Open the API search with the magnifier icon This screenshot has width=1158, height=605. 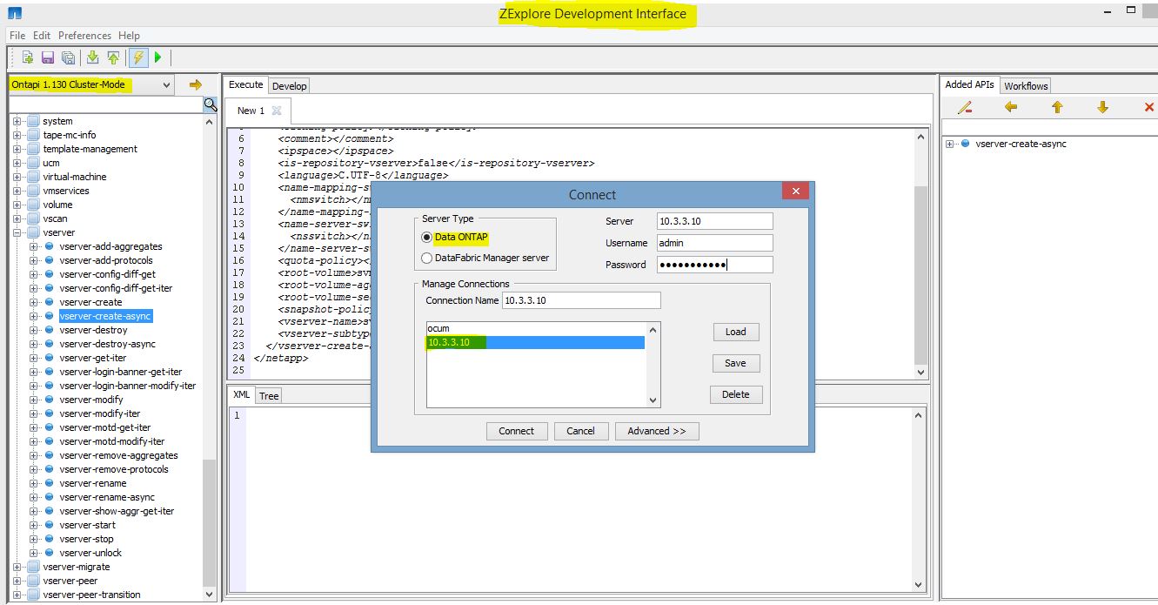click(209, 104)
